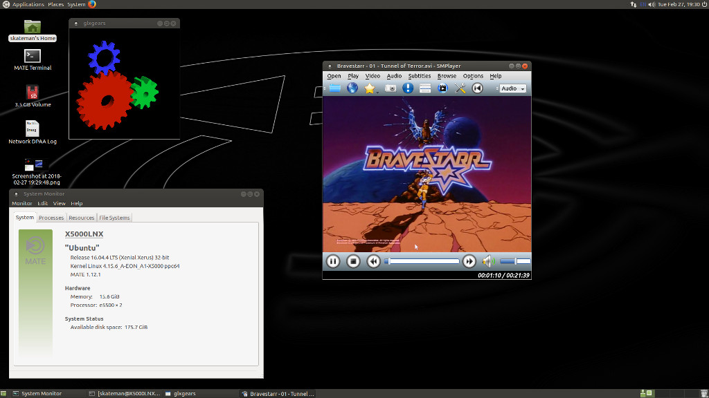The image size is (709, 398).
Task: Switch to the System tab in System Monitor
Action: [25, 218]
